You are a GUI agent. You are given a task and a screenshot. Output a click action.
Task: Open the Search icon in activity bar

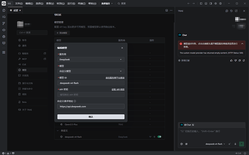(x=4, y=17)
